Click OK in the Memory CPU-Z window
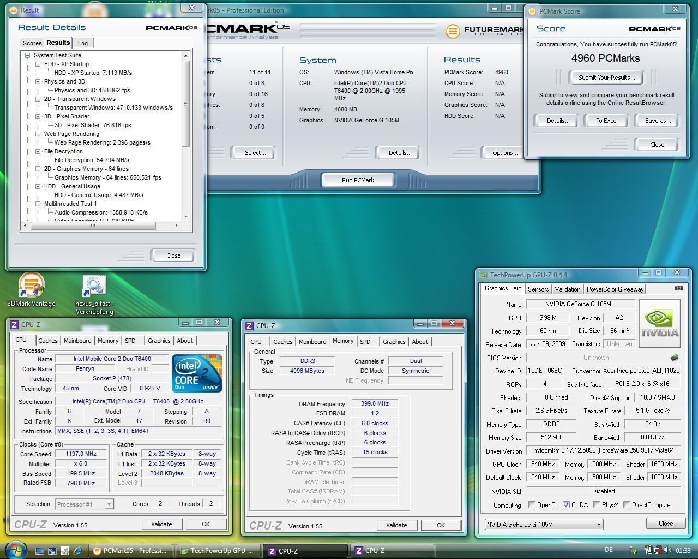The height and width of the screenshot is (559, 698). coord(441,525)
